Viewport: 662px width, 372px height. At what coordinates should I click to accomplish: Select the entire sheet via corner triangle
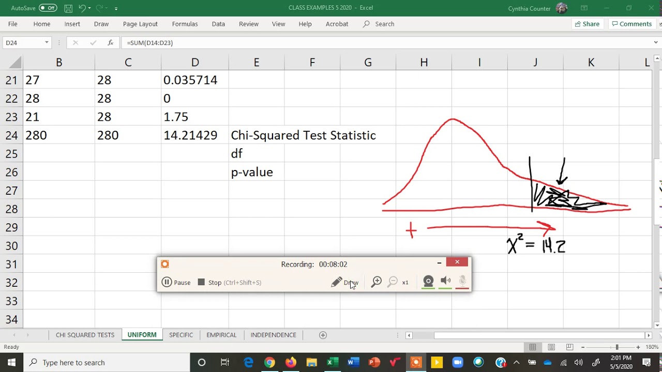pos(16,63)
